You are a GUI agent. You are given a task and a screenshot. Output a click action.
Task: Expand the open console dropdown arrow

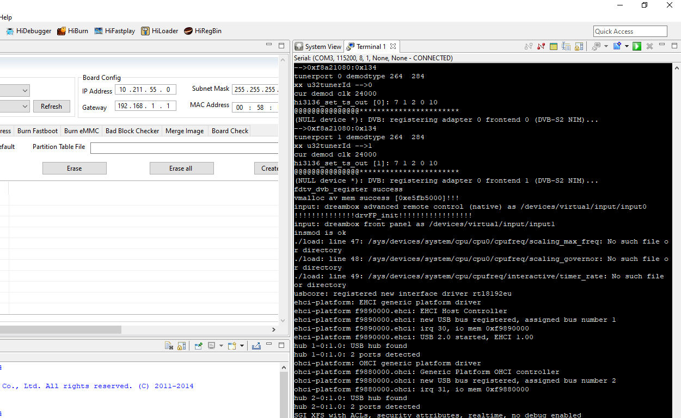[x=241, y=346]
